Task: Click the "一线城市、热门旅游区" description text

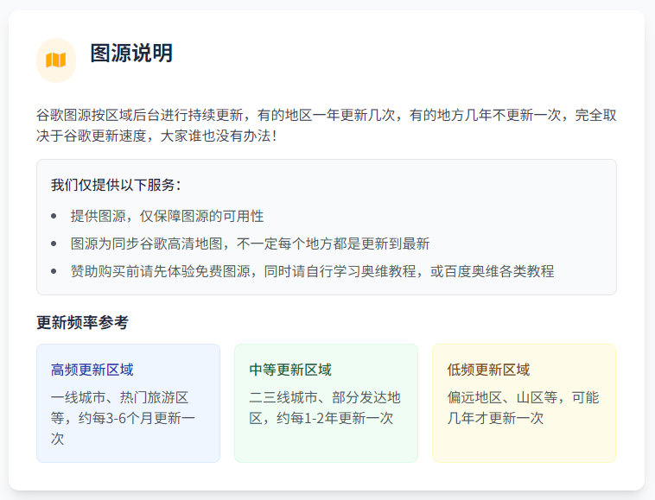Action: [119, 397]
